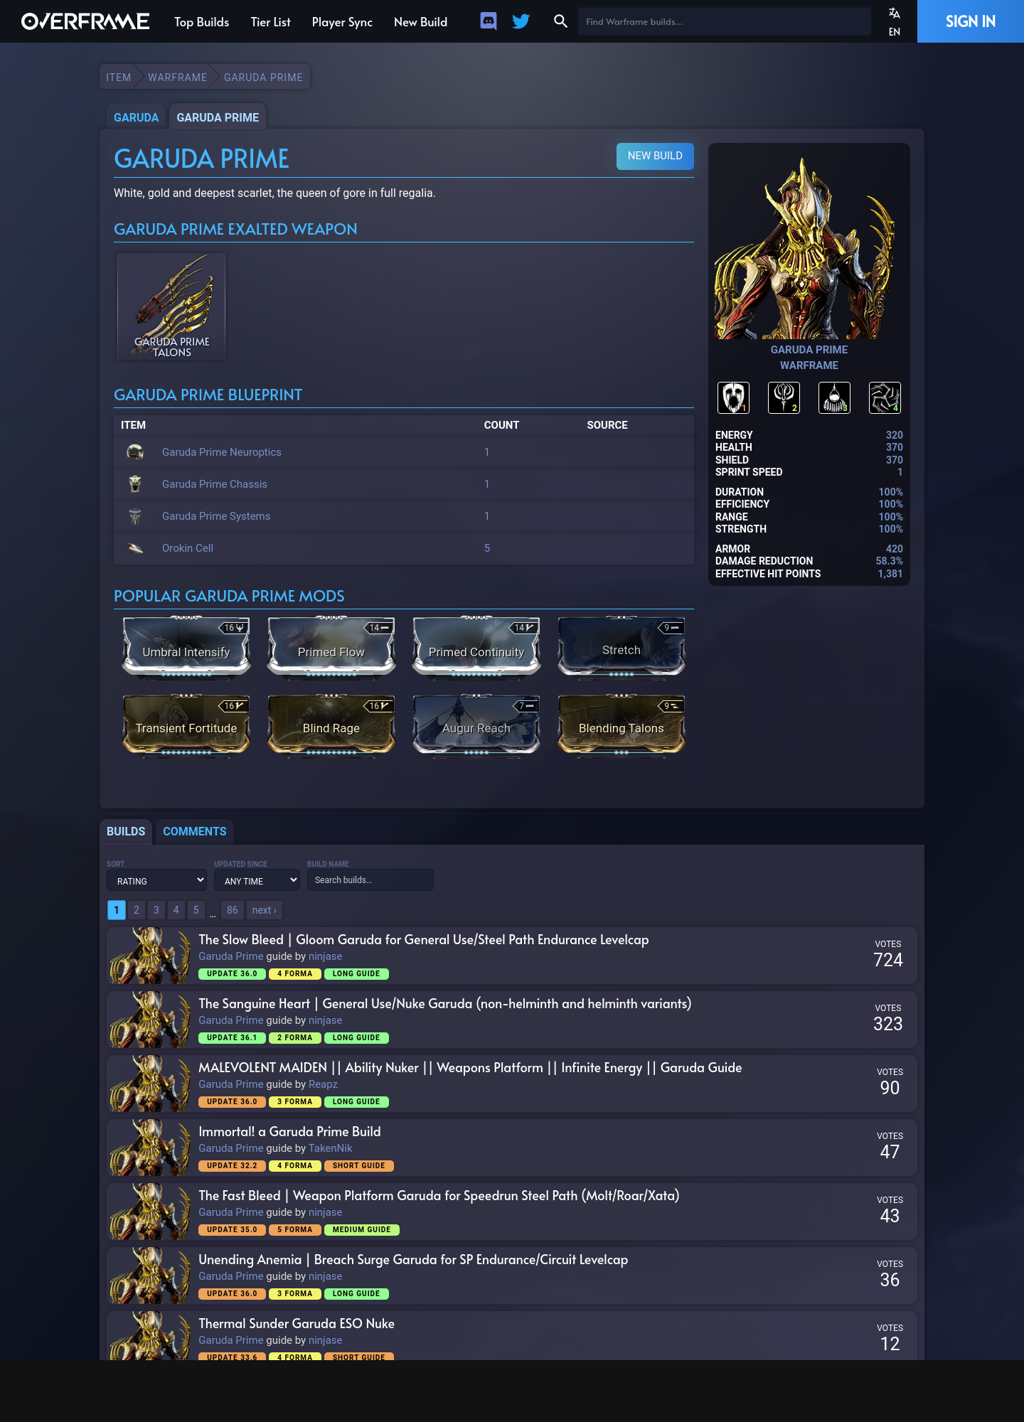Expand the Updated Since Any Time dropdown
1024x1422 pixels.
[x=257, y=880]
